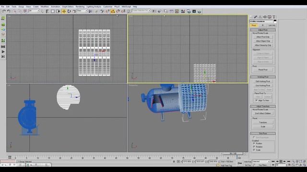Click the object color swatch
307x172 pixels.
point(275,21)
